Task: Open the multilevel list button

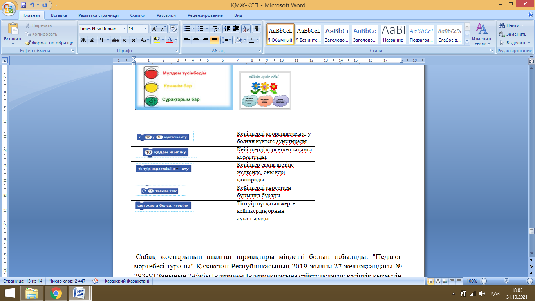Action: 215,29
